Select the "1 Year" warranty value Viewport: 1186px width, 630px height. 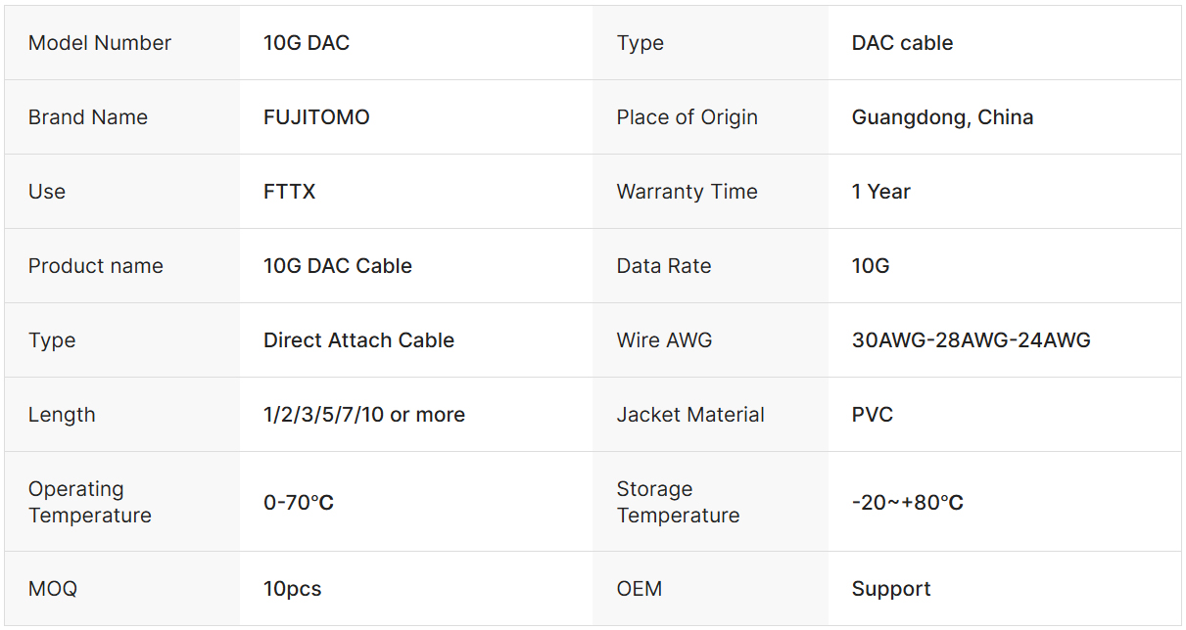(880, 192)
